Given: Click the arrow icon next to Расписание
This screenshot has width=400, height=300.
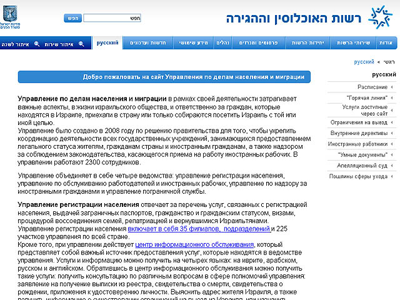Looking at the screenshot, I should point(392,87).
